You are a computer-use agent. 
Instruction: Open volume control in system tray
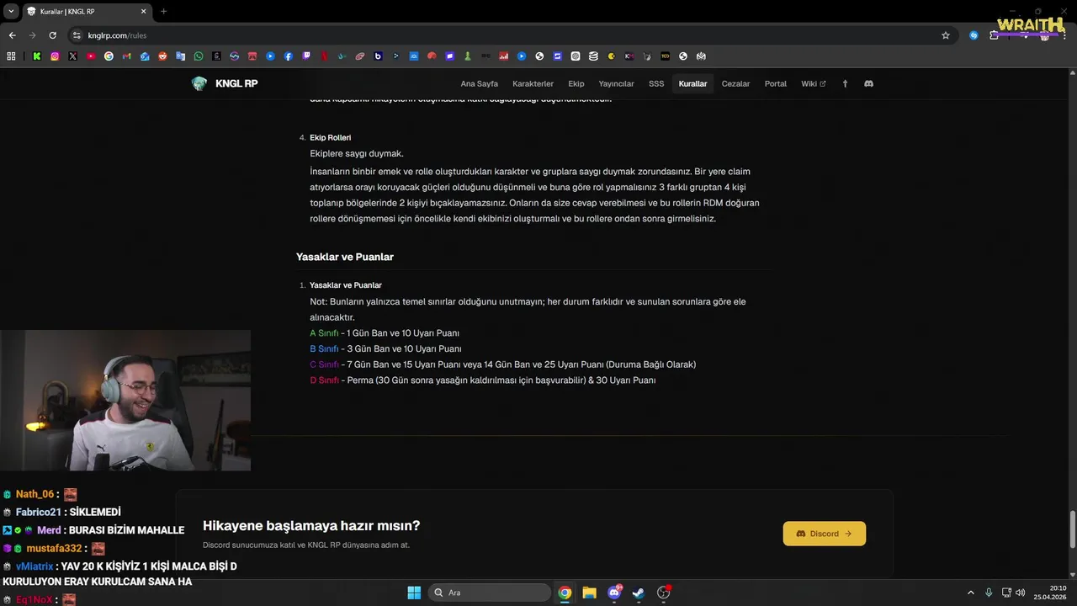(1021, 593)
